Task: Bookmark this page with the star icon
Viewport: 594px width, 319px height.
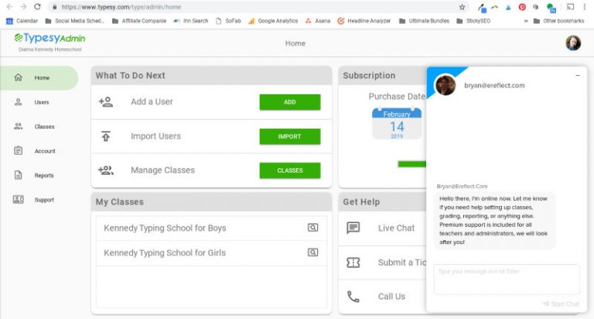Action: [x=462, y=7]
